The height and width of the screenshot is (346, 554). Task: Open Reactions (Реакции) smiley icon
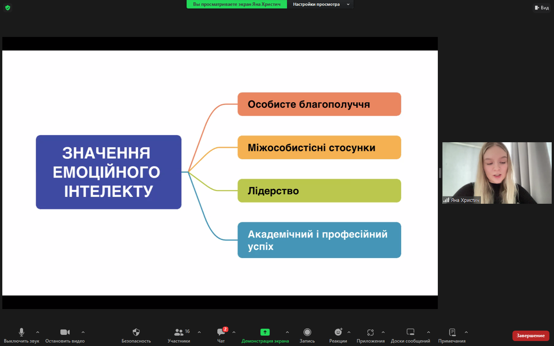point(338,332)
